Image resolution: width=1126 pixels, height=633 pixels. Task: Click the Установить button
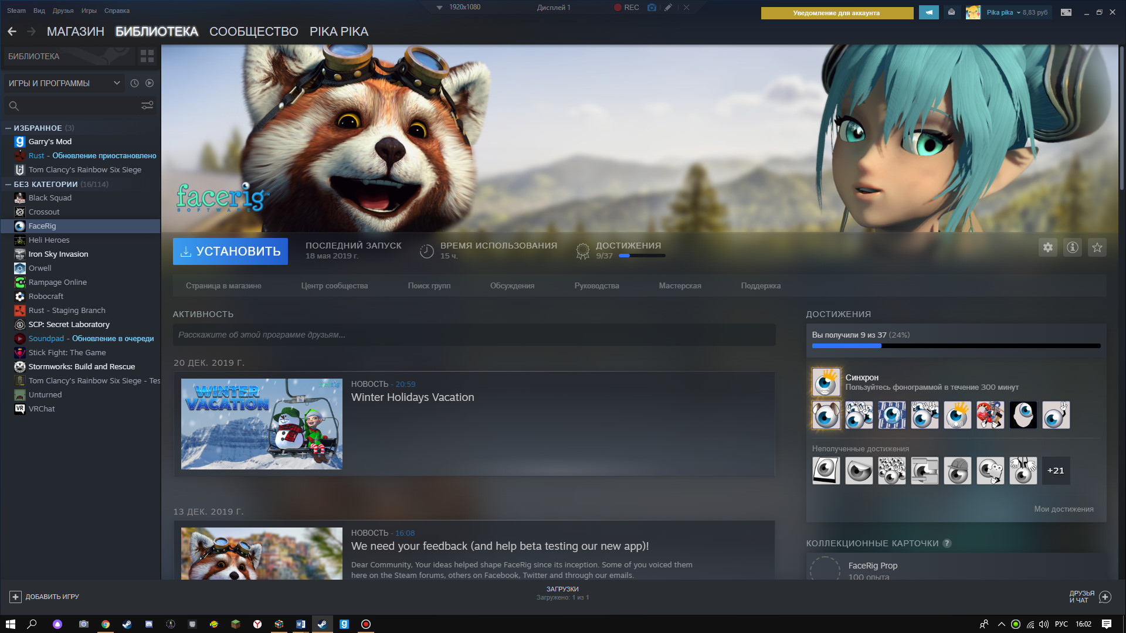pyautogui.click(x=230, y=251)
